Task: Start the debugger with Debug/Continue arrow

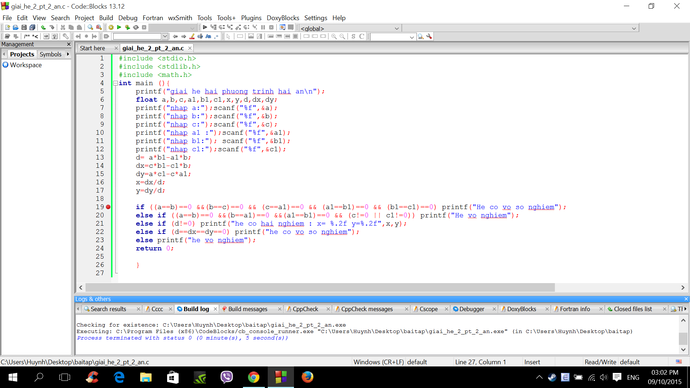Action: pos(205,27)
